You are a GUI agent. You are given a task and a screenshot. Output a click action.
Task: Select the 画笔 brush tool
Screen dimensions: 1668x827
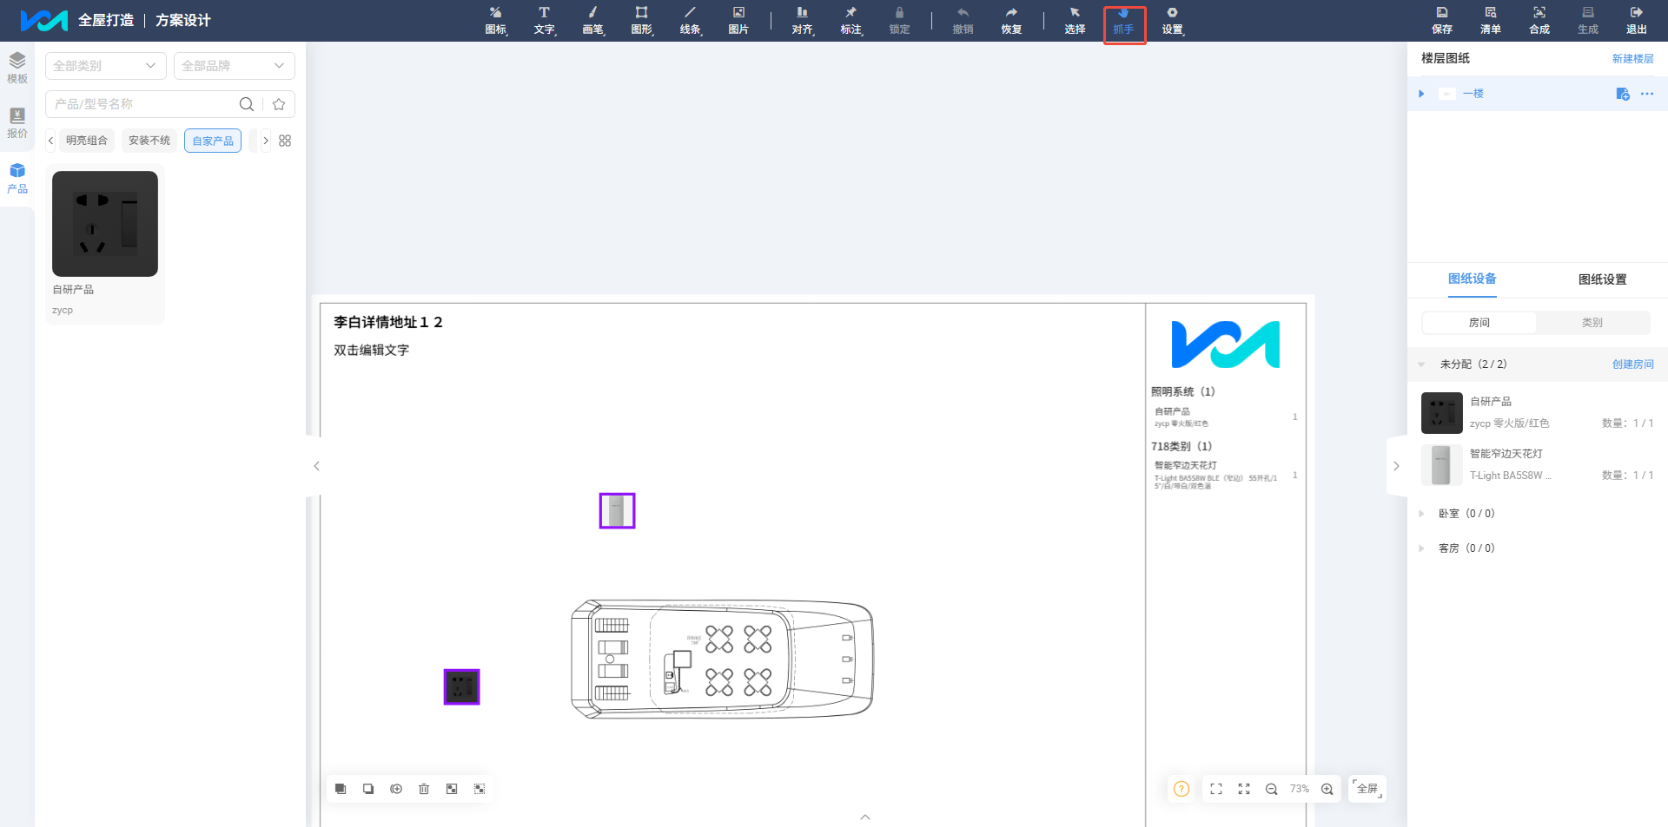(592, 21)
